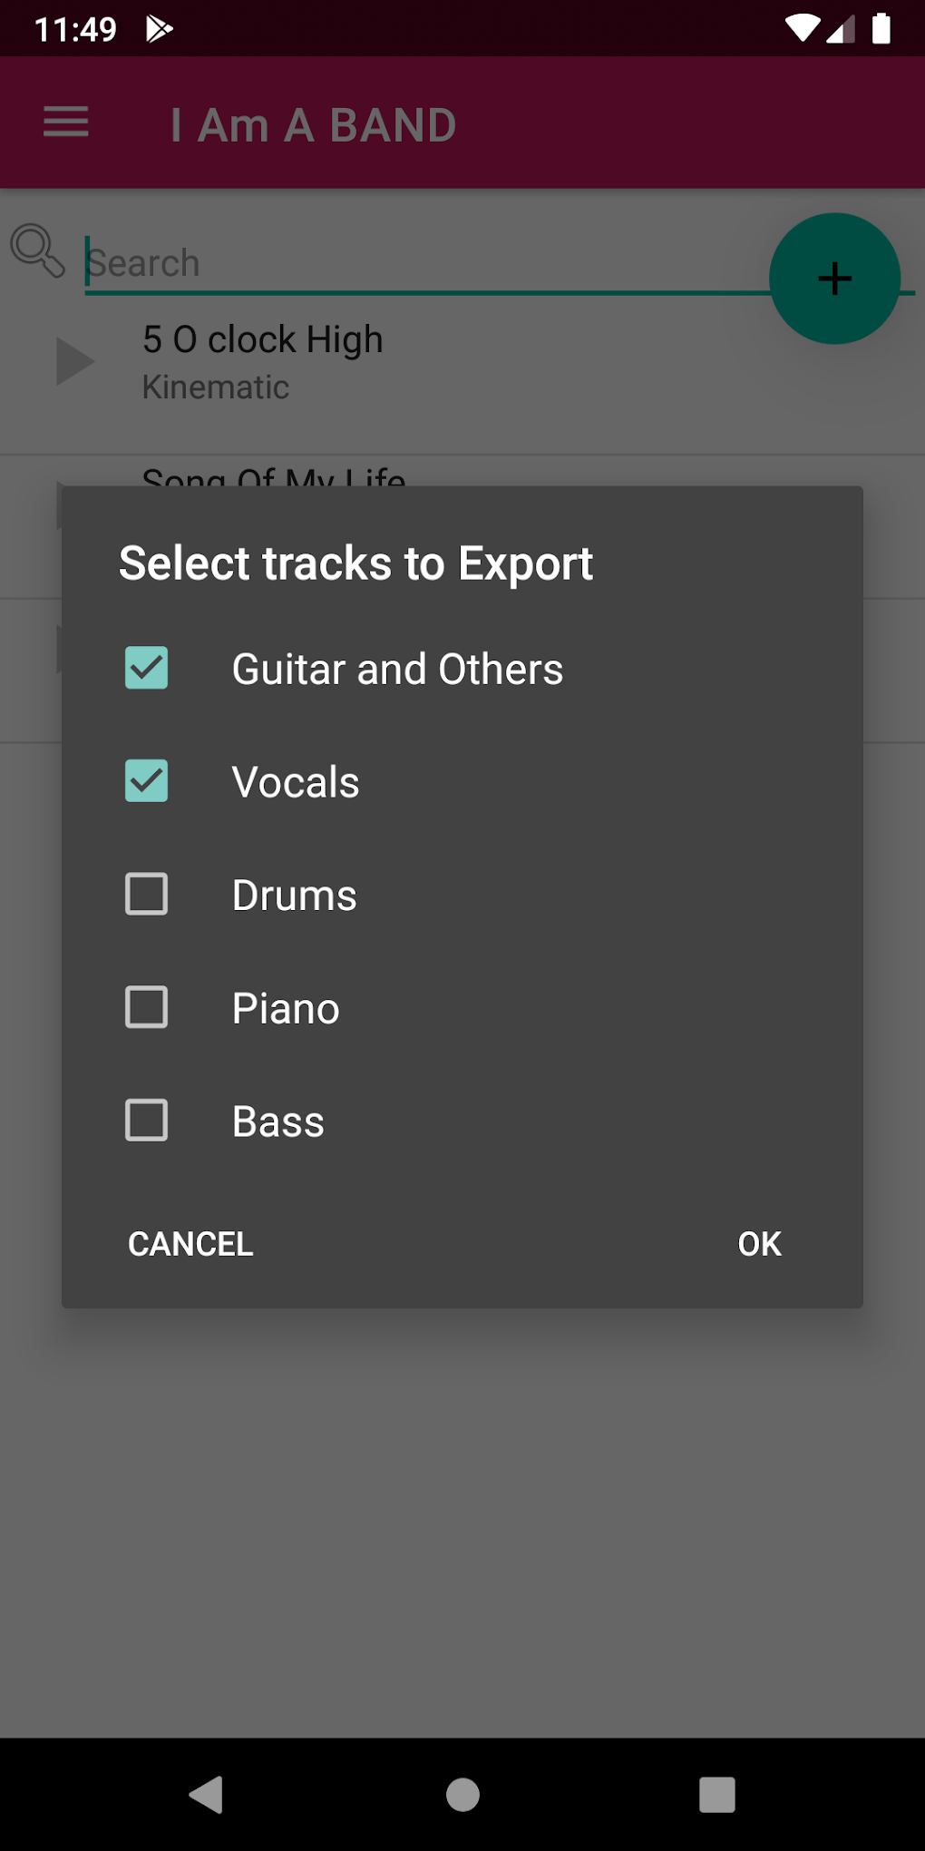Play the 5 O clock High song
925x1851 pixels.
point(74,361)
